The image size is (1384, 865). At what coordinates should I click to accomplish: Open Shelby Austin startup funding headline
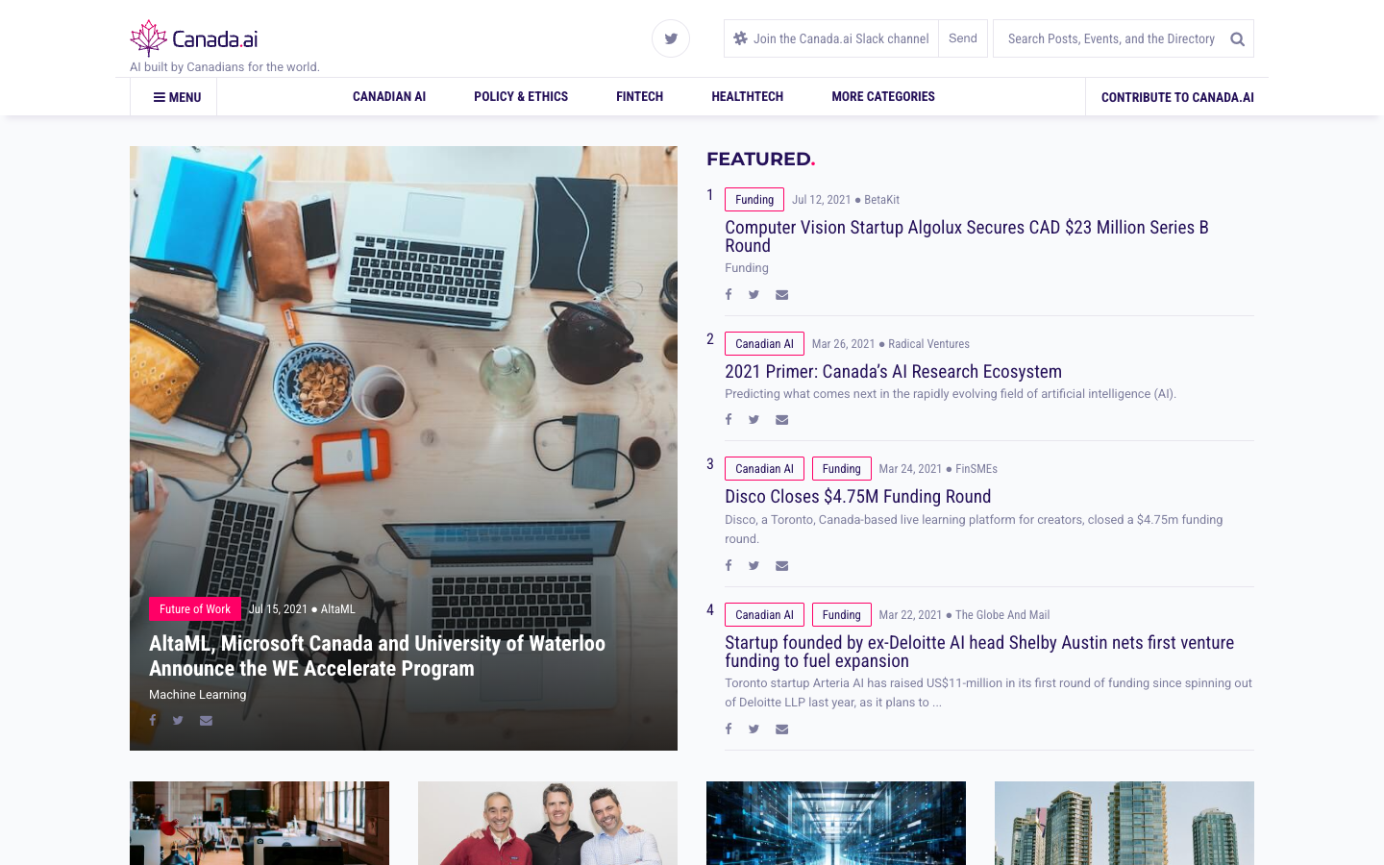[x=979, y=652]
